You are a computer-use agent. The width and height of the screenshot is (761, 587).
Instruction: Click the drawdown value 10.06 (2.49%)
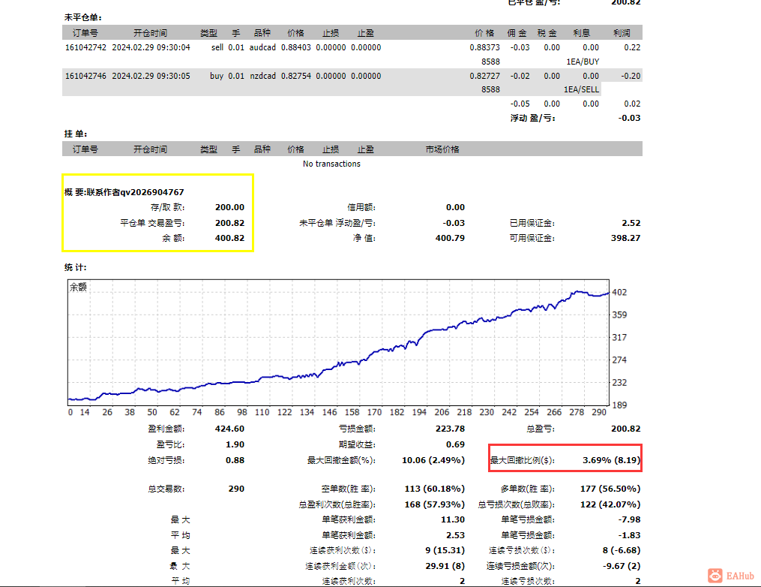coord(433,460)
